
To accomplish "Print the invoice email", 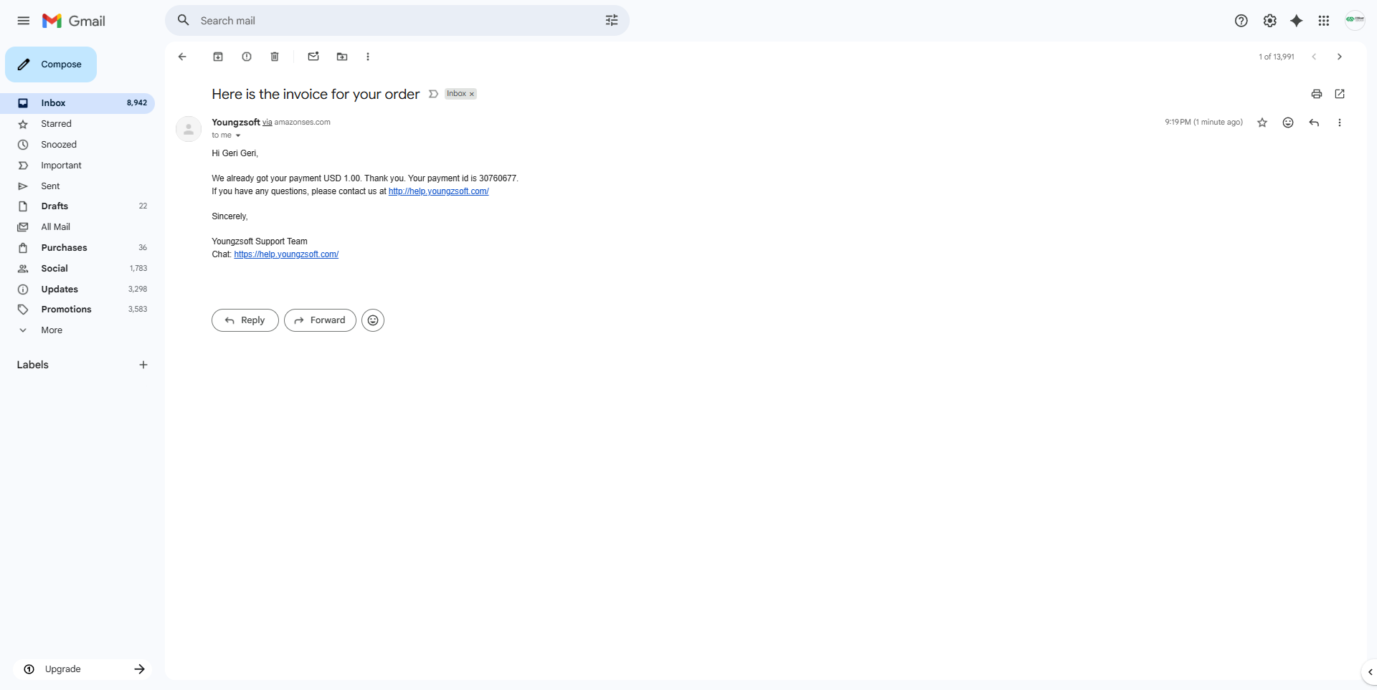I will [1317, 94].
